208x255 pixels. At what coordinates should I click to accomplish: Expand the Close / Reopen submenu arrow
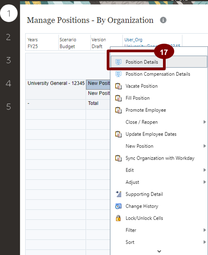(204, 122)
